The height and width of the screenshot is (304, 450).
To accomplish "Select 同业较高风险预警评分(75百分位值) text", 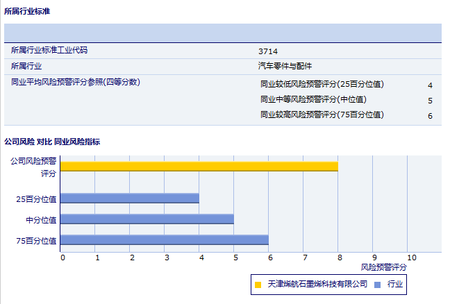I will [x=322, y=115].
